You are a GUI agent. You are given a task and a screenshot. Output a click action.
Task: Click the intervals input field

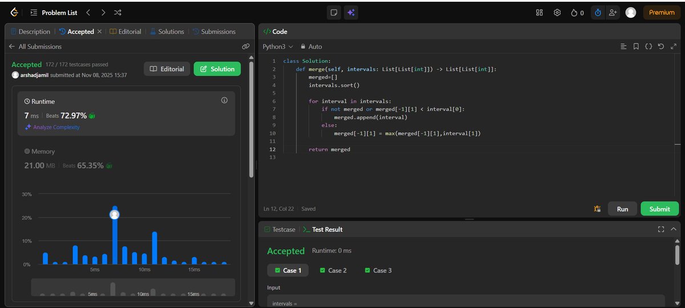[466, 301]
